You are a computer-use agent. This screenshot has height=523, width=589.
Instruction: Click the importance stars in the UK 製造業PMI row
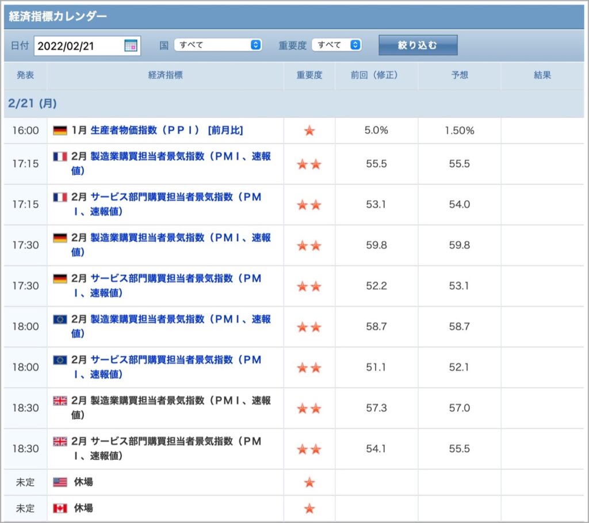click(309, 408)
